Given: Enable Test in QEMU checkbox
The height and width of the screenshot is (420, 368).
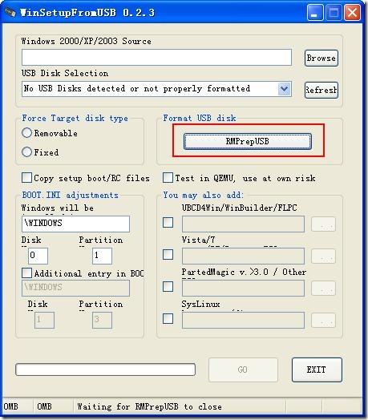Looking at the screenshot, I should pos(168,178).
